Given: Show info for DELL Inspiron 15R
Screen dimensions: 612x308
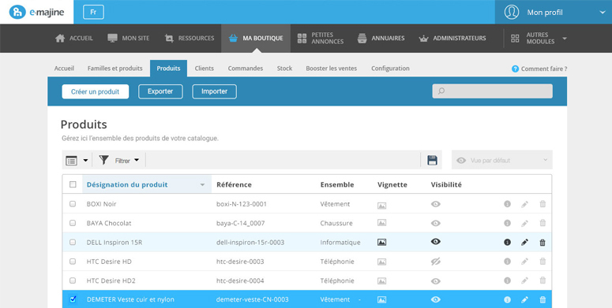Looking at the screenshot, I should click(507, 242).
